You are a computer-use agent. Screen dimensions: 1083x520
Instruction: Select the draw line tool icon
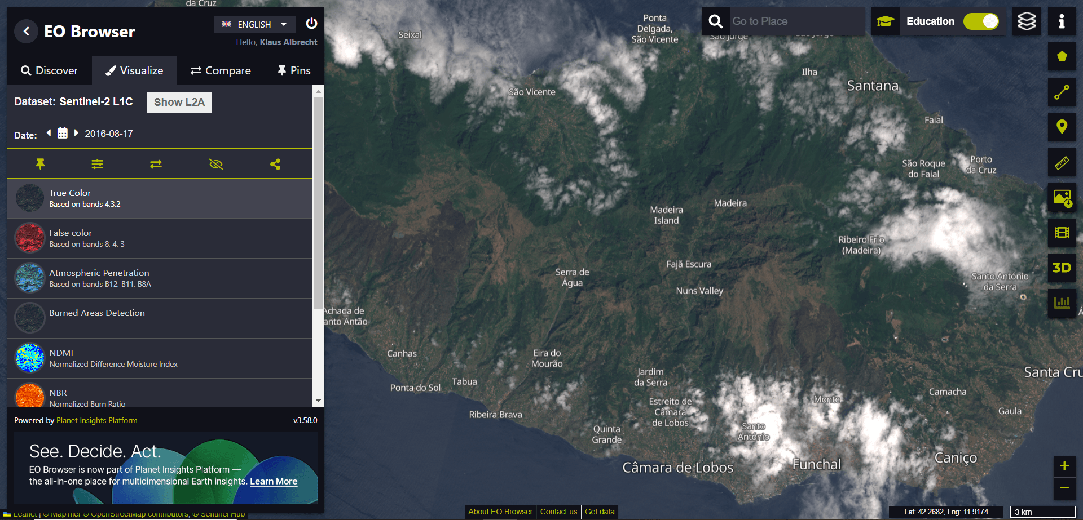[1062, 92]
